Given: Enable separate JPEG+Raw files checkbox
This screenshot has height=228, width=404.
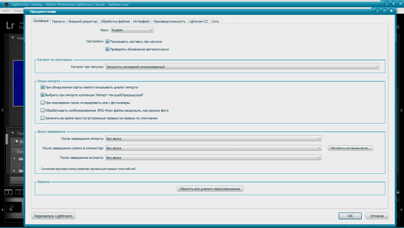Looking at the screenshot, I should pyautogui.click(x=42, y=110).
